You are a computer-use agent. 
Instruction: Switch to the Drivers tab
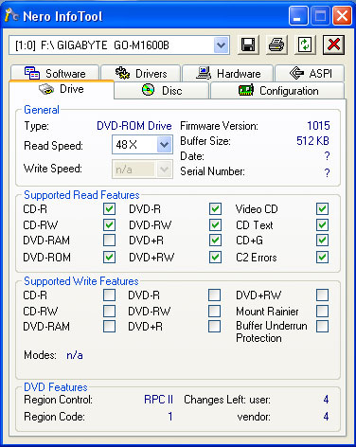pos(141,73)
